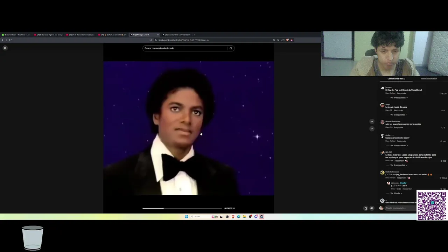The image size is (448, 252).
Task: Switch to 'El chavo del 8' browser tab
Action: click(x=48, y=35)
